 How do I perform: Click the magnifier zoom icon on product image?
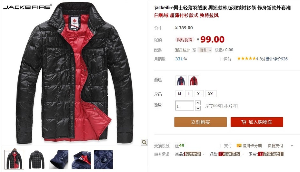144,142
